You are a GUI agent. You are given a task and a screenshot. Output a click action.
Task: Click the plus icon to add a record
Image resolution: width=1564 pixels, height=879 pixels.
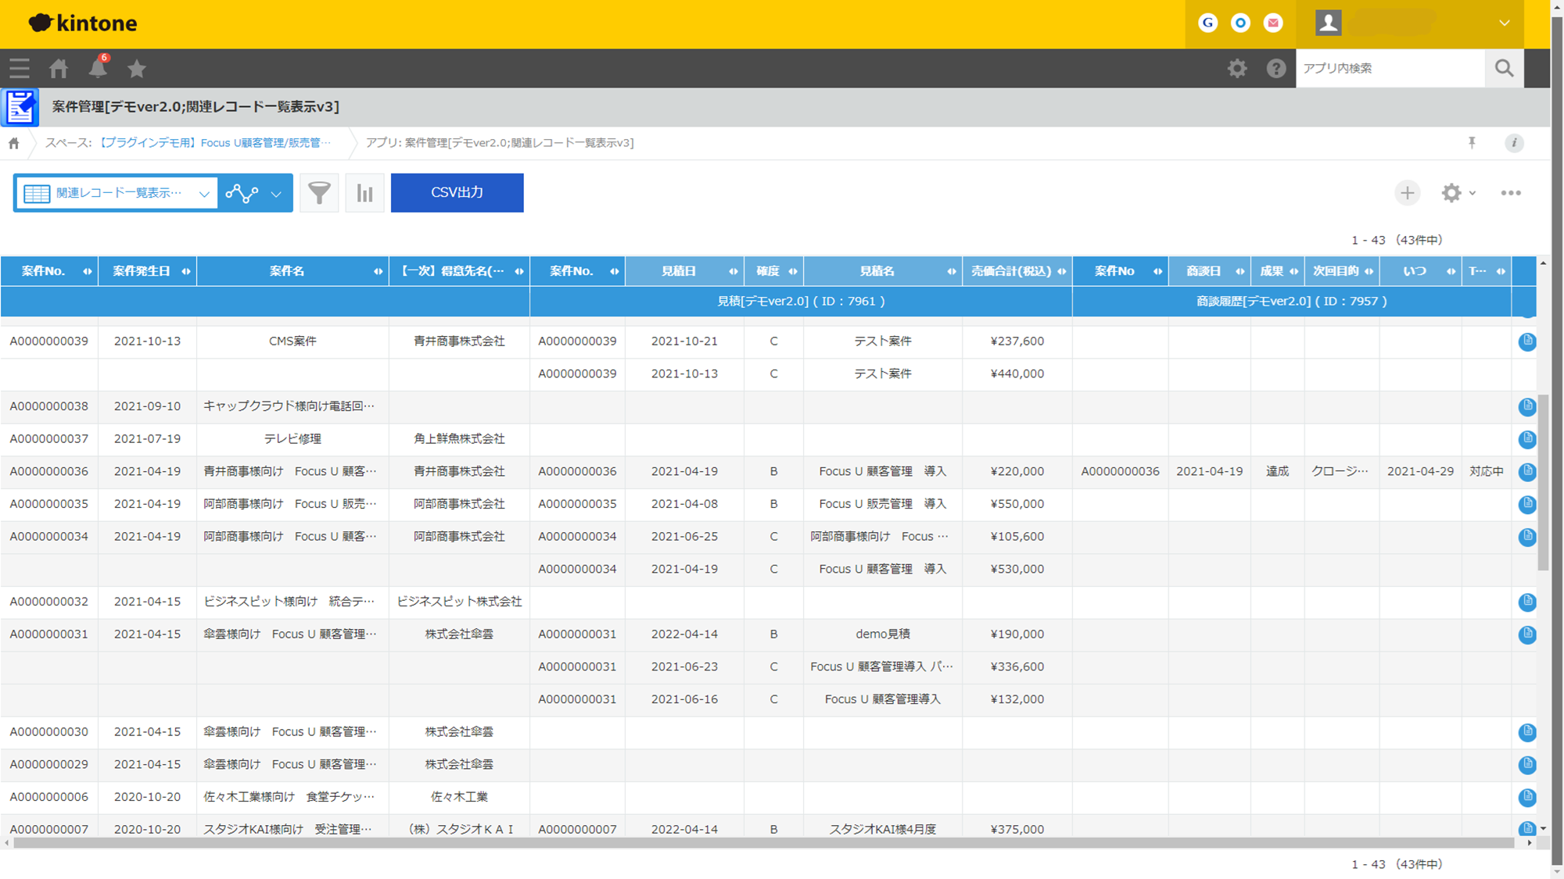click(1407, 192)
